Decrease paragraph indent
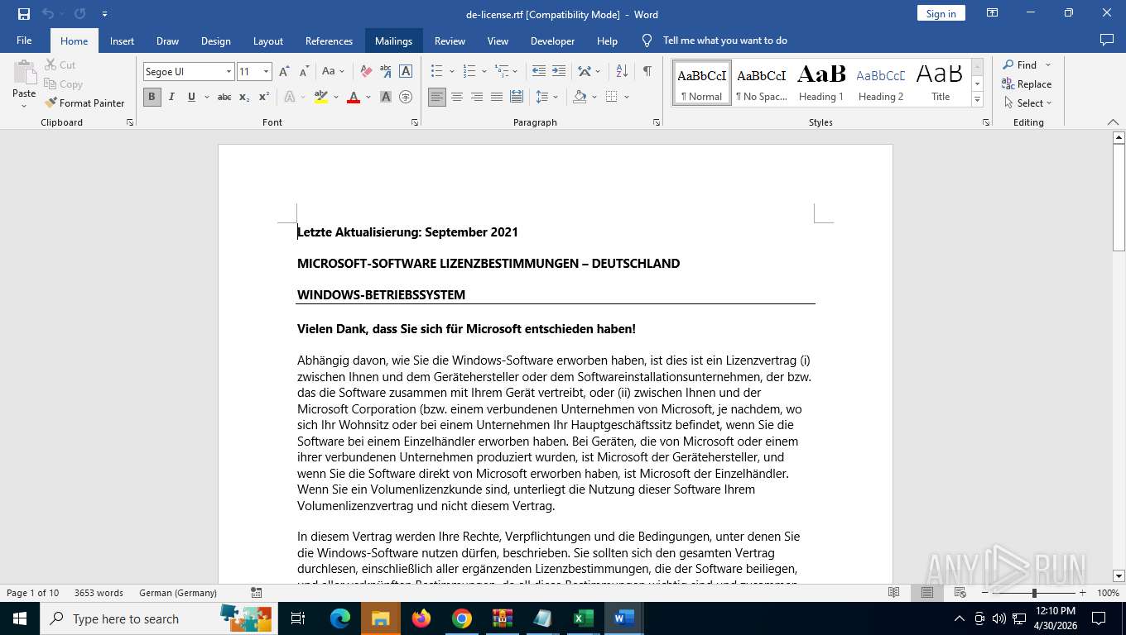This screenshot has width=1126, height=635. 539,72
